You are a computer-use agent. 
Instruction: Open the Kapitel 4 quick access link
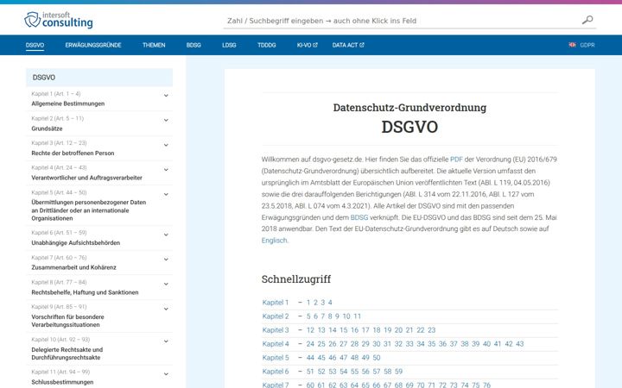pos(276,344)
